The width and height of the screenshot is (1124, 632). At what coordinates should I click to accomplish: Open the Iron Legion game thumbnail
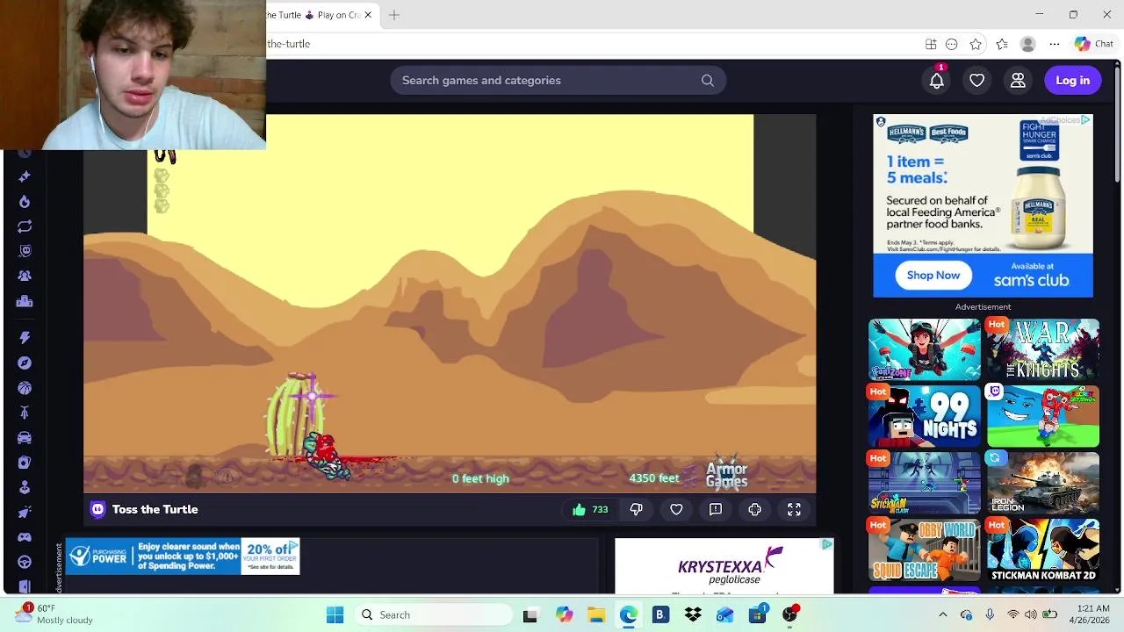[x=1042, y=483]
